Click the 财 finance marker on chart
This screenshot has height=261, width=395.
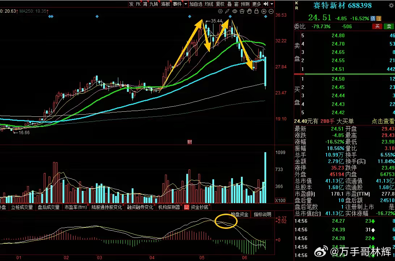[190, 142]
